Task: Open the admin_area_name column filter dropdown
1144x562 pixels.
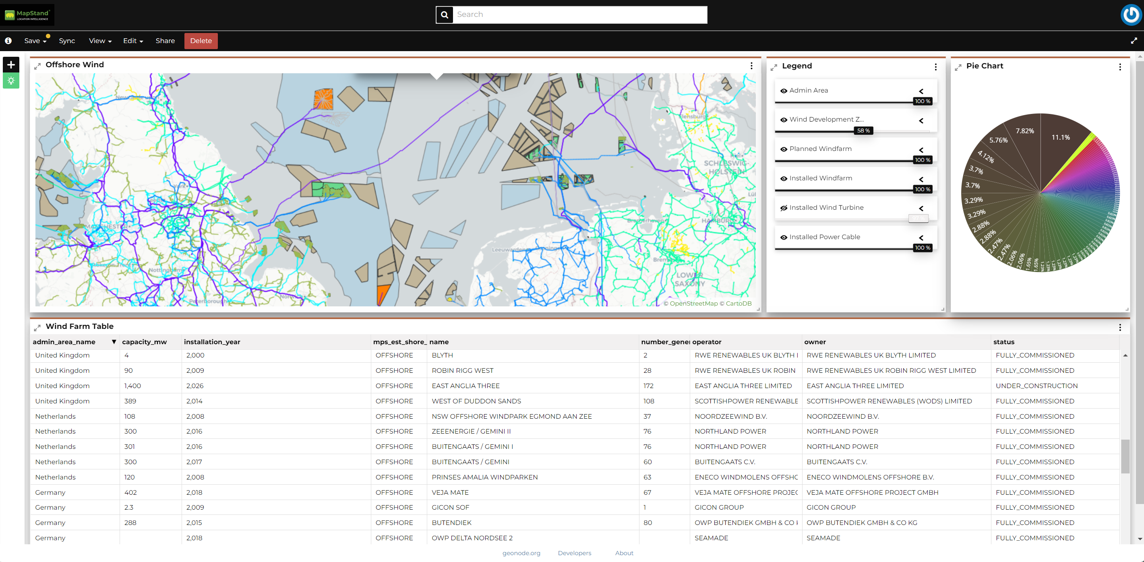Action: pos(114,342)
